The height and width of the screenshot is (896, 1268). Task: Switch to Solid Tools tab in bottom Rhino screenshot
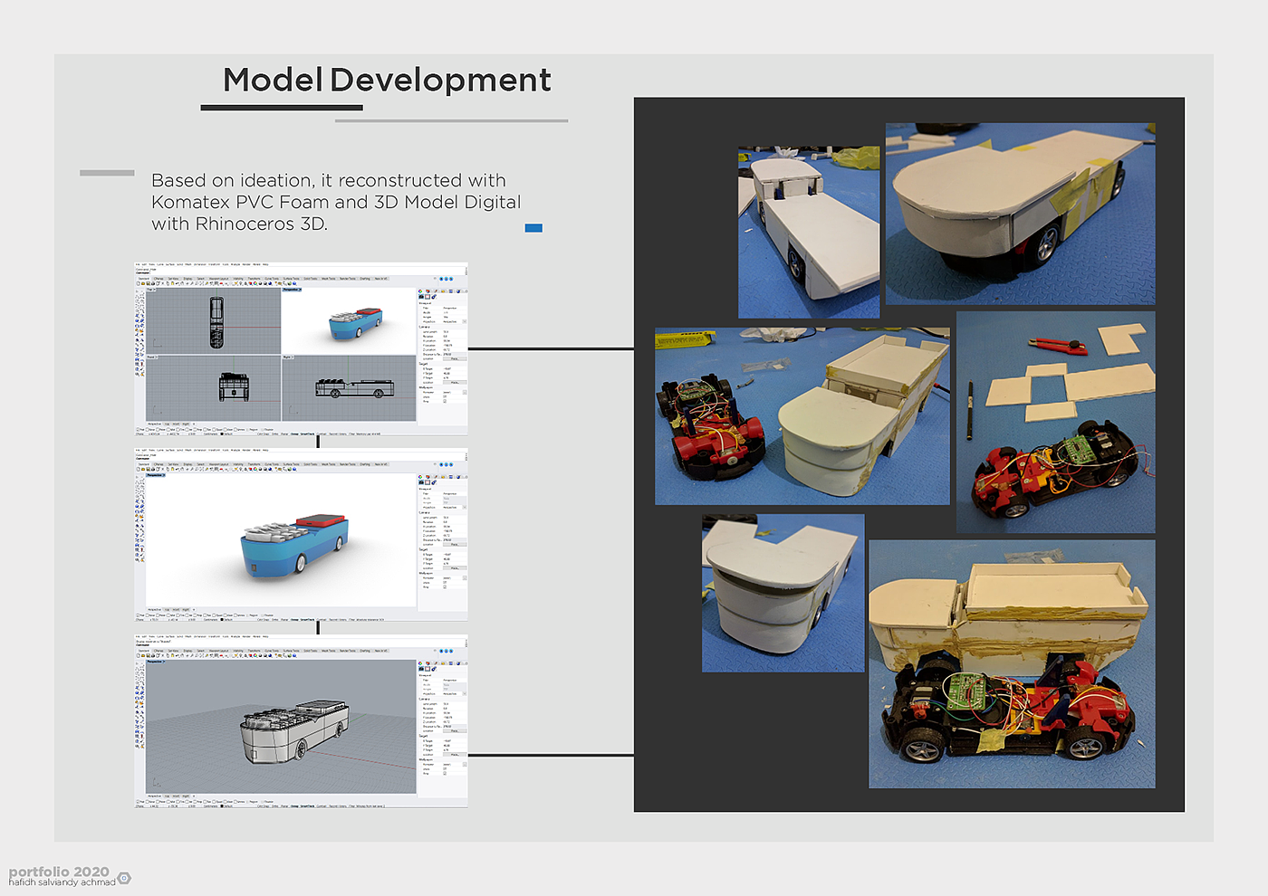pyautogui.click(x=311, y=651)
